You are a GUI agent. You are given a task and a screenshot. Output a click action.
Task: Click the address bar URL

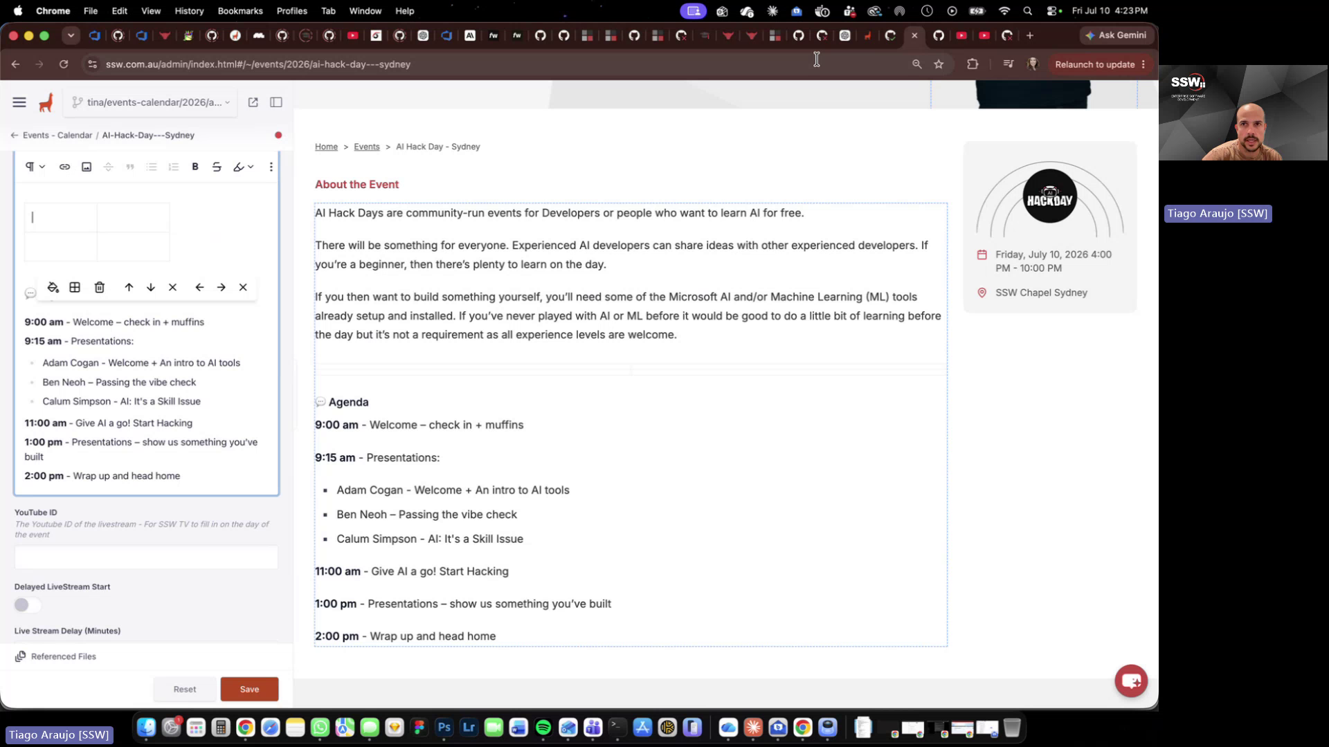[258, 64]
